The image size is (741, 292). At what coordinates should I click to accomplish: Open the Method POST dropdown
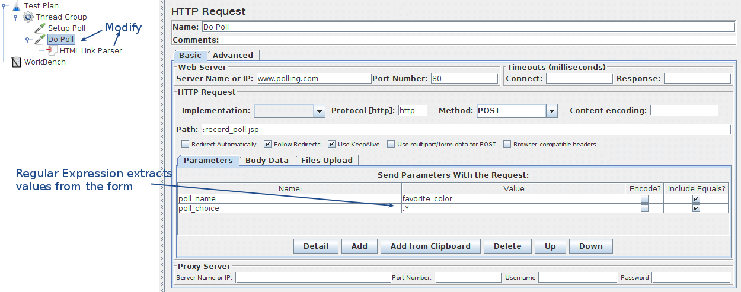point(552,111)
